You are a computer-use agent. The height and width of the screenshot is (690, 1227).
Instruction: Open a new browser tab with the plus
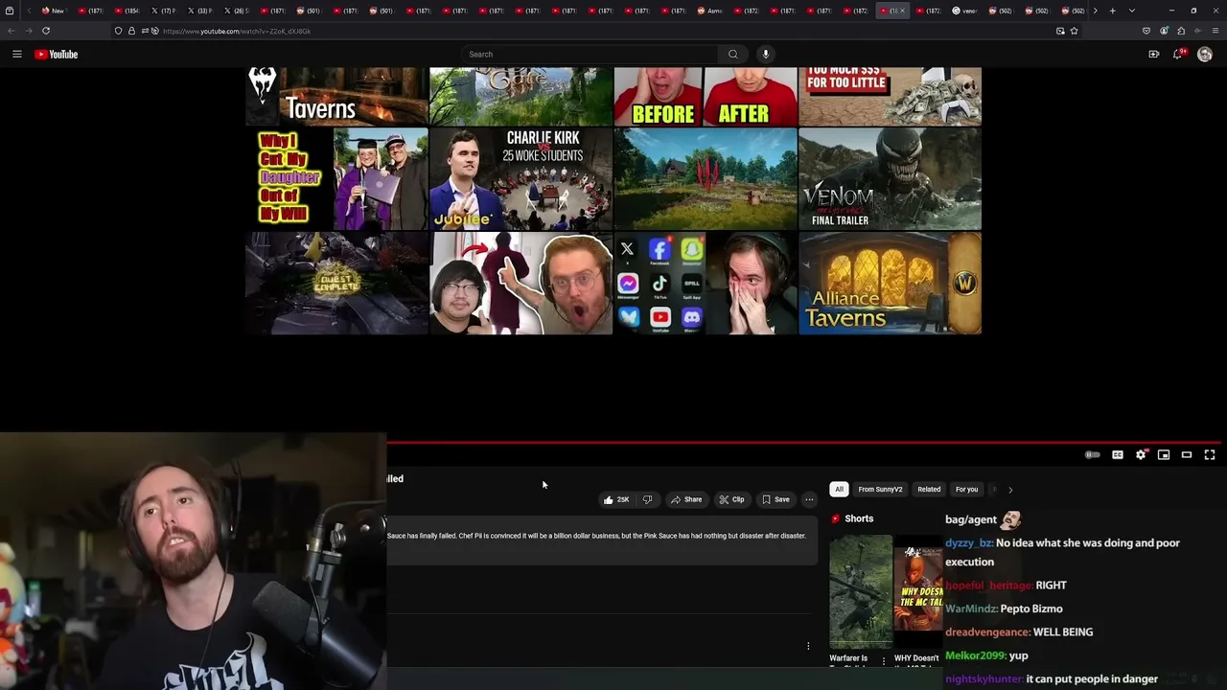point(1112,11)
